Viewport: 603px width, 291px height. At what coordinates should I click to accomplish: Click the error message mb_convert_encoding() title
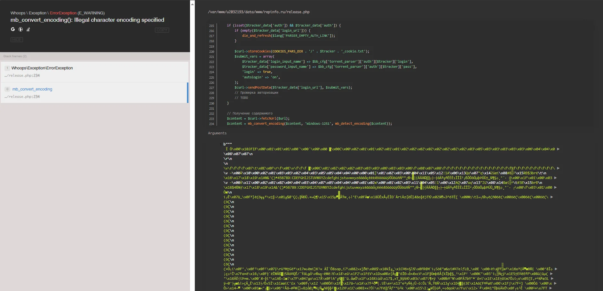(87, 20)
